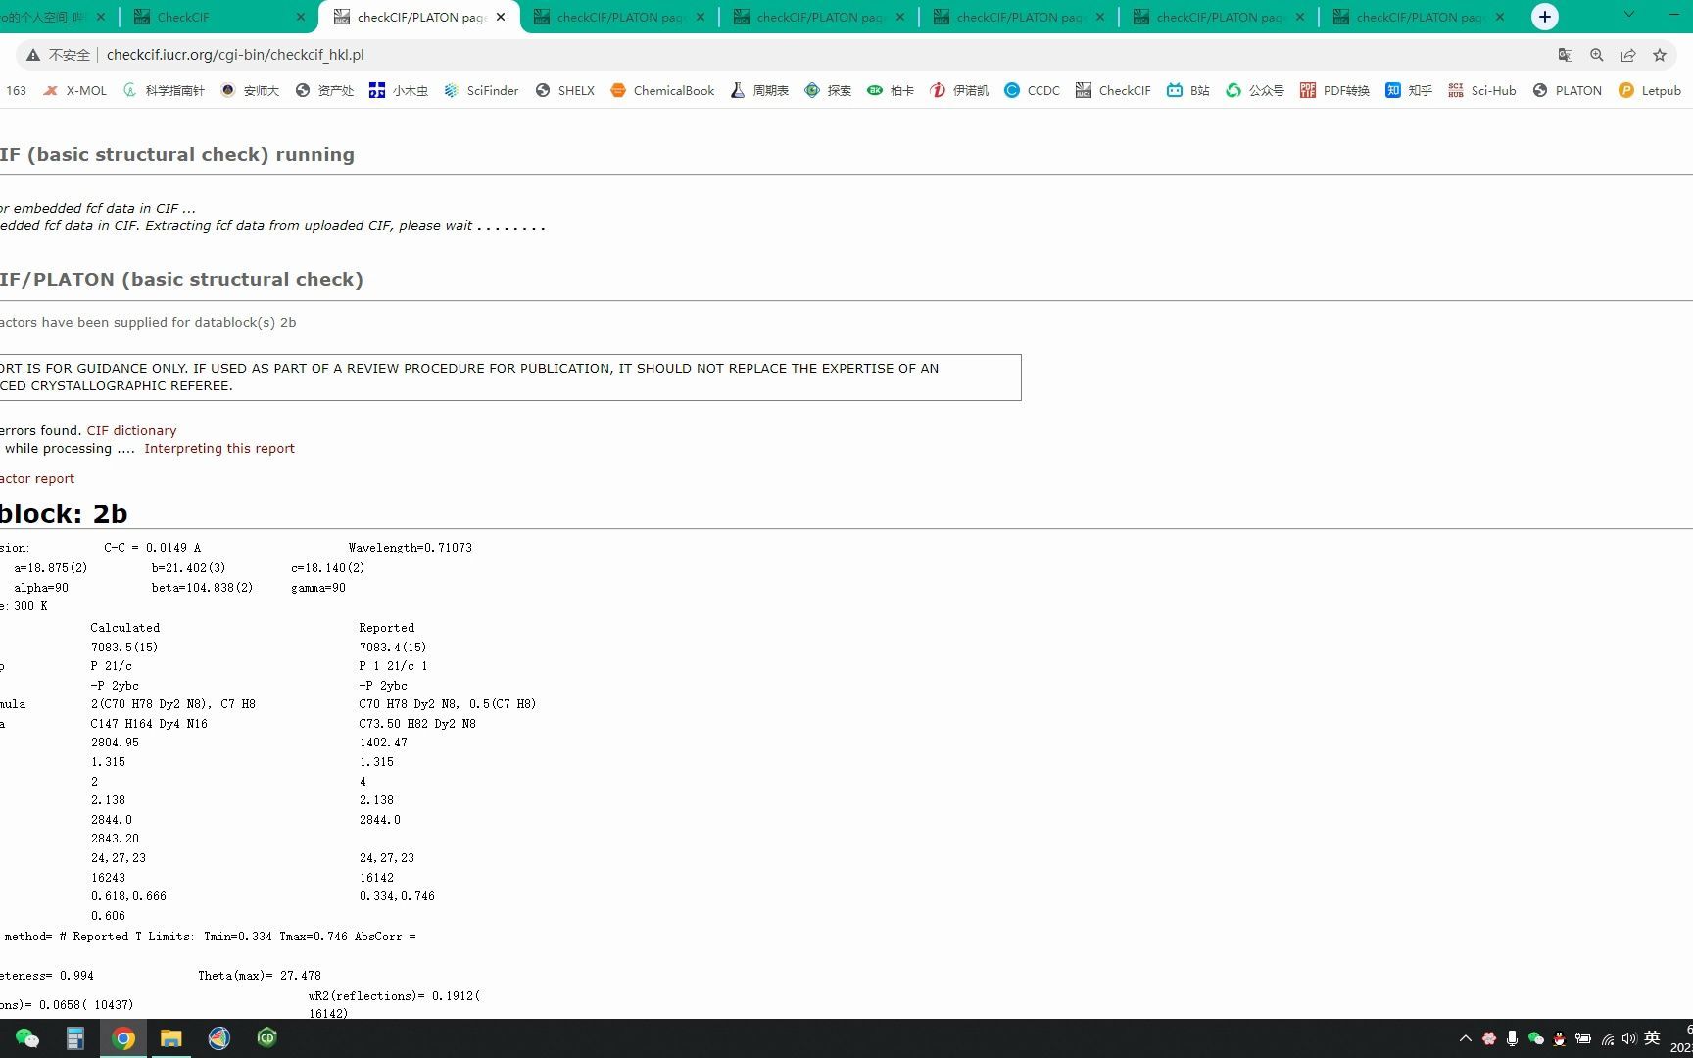Open the ChemicalBook bookmark
This screenshot has height=1058, width=1693.
click(662, 90)
